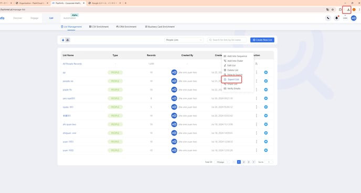This screenshot has height=193, width=361.
Task: Click the blue circle icon in the pau opa001 row
Action: coord(266,98)
